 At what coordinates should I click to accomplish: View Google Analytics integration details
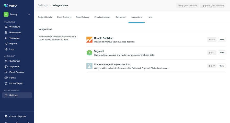[x=222, y=40]
